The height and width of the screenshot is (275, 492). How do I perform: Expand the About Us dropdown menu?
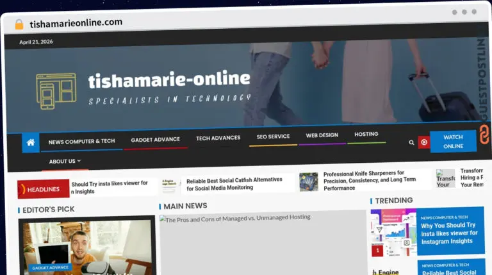65,162
